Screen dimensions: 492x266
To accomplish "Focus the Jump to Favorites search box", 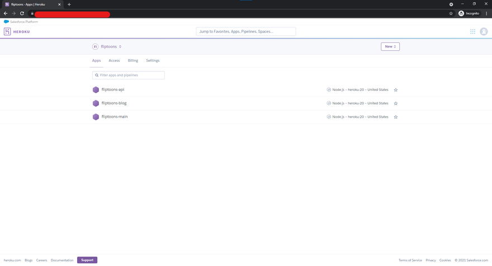I will [245, 32].
